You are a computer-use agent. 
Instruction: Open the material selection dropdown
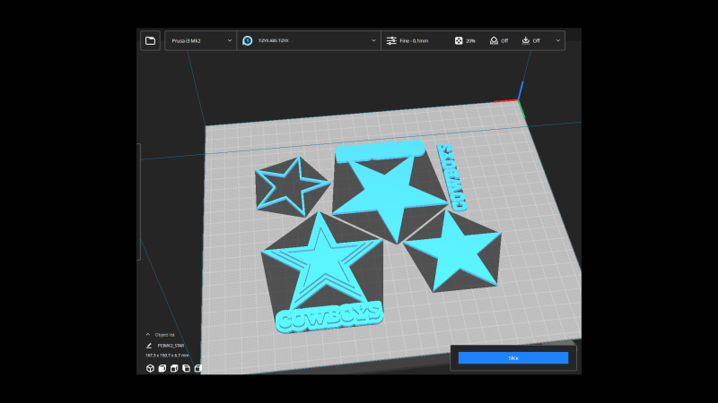310,40
